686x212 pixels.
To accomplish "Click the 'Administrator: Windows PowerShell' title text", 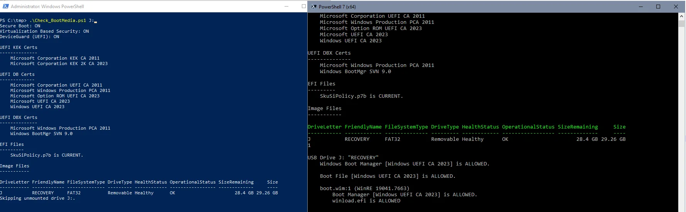I will [x=47, y=7].
